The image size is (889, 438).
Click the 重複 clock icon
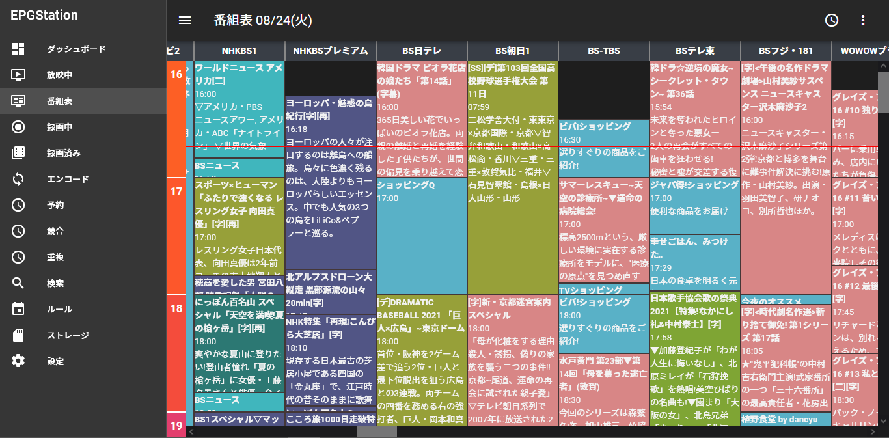coord(18,257)
